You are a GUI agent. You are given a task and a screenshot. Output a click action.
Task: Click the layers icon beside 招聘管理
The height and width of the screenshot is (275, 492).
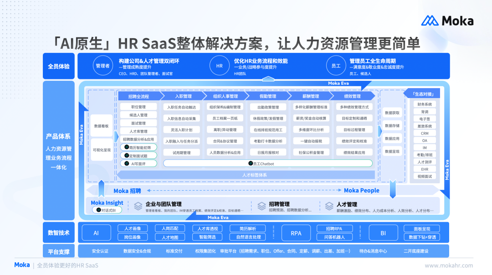coord(261,206)
